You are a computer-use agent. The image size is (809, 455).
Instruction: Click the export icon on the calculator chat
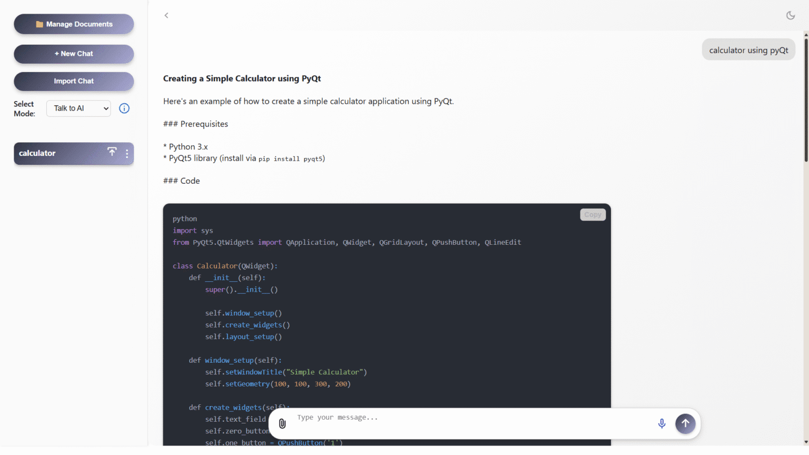(112, 152)
